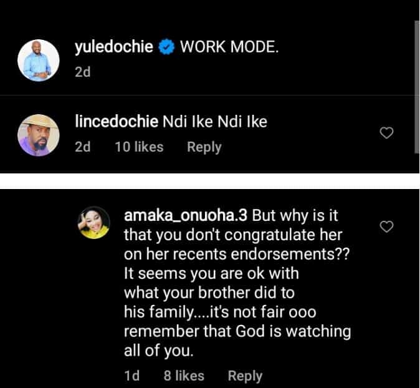Reply to lincedochie's comment
This screenshot has height=388, width=420.
204,147
